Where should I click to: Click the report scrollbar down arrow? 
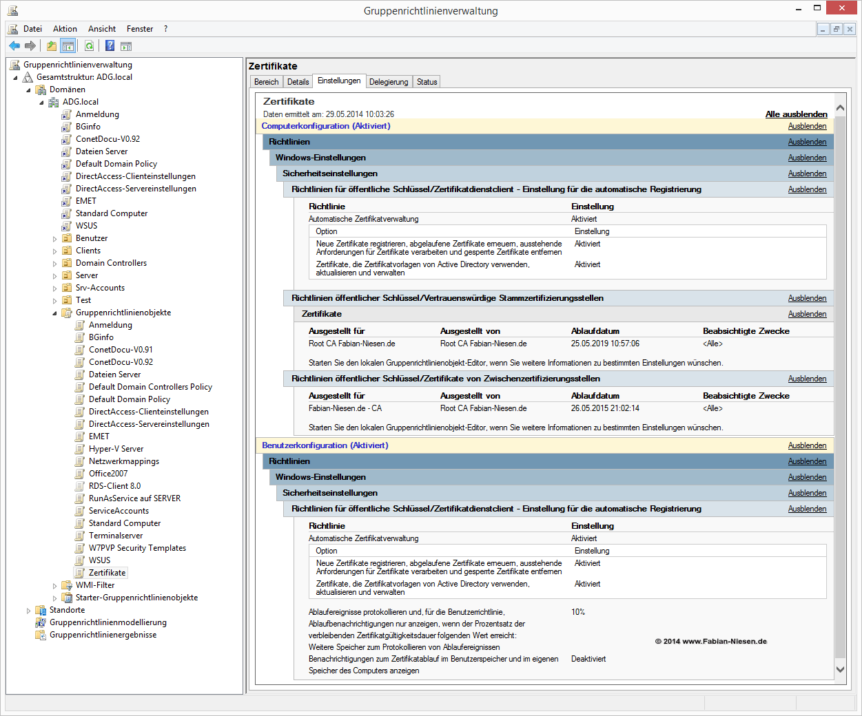point(840,669)
